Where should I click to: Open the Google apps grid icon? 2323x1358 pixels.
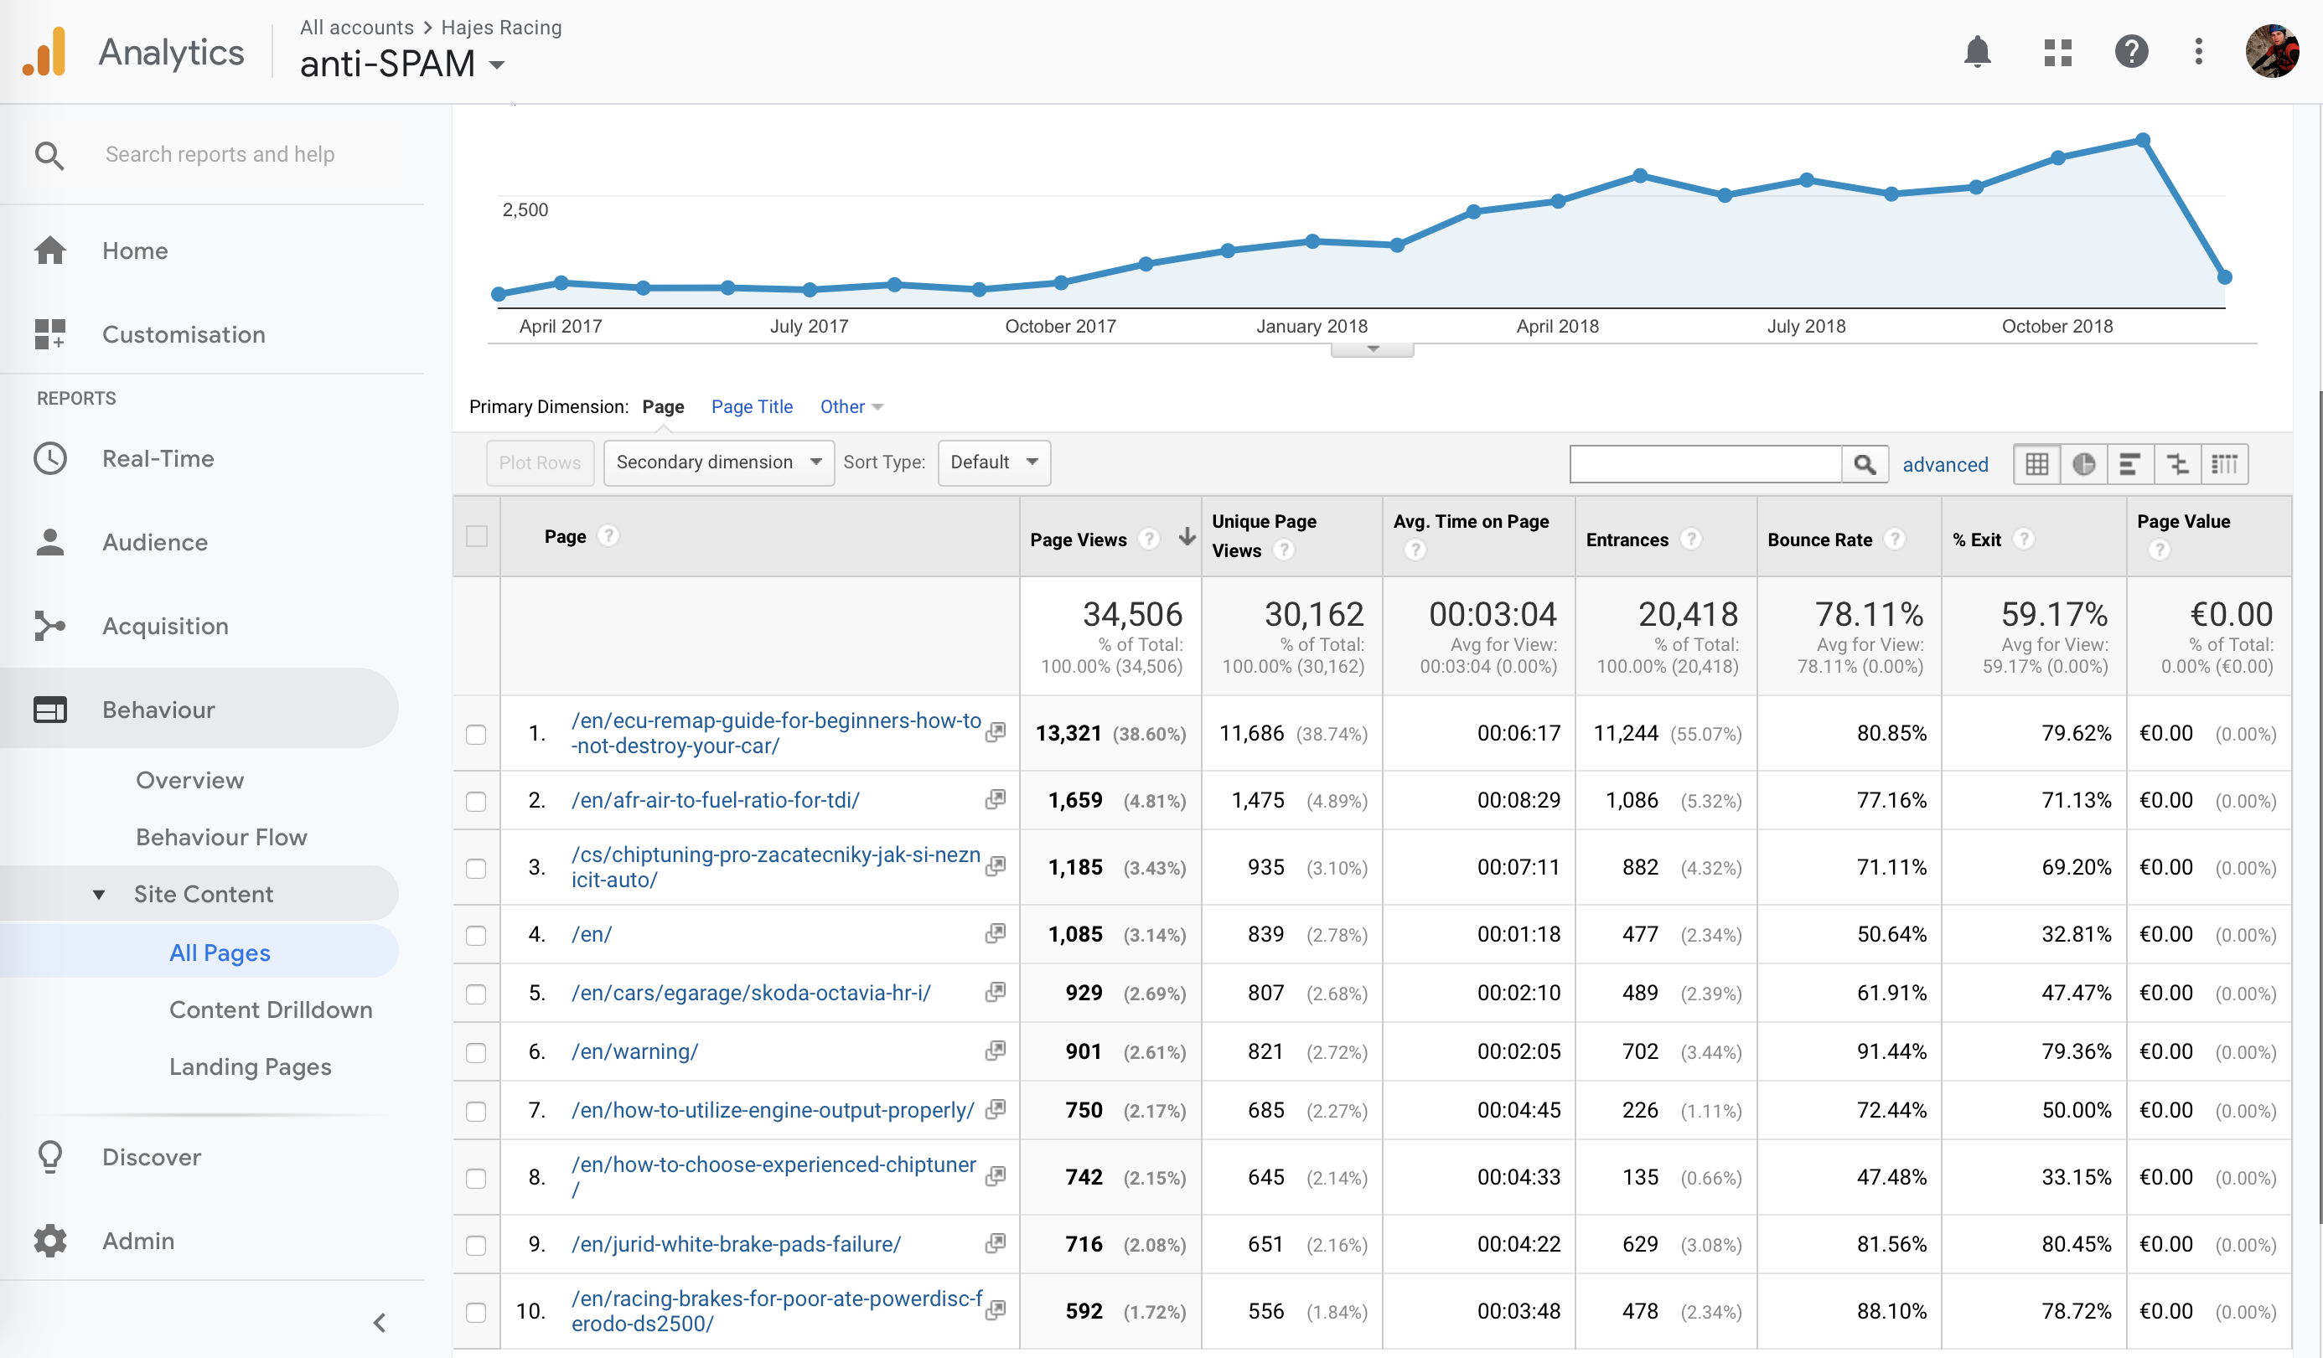tap(2057, 52)
